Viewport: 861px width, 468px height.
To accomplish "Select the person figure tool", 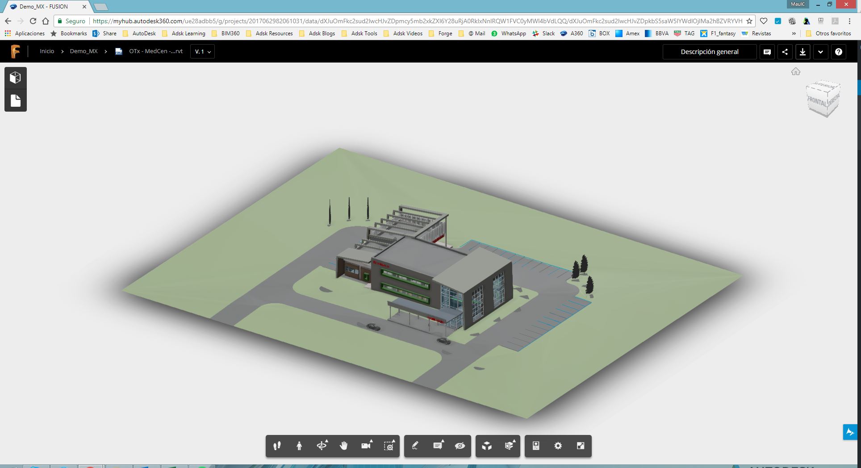I will pyautogui.click(x=299, y=446).
